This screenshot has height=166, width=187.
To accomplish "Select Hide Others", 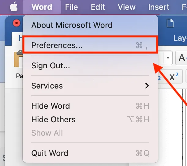I will [90, 119].
